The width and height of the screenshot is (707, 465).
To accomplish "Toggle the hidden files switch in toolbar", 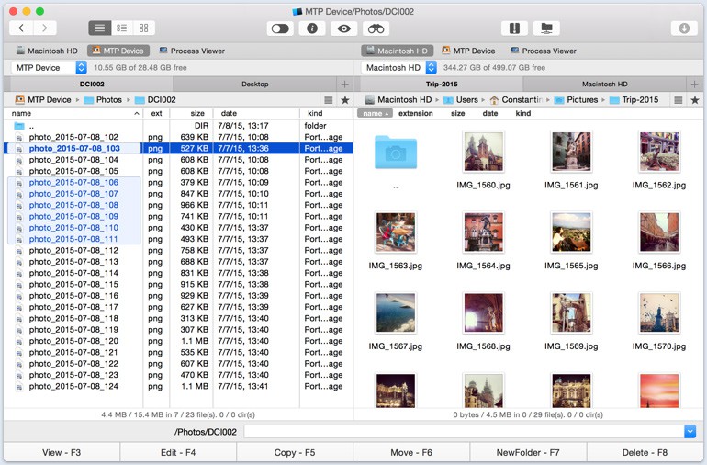I will pos(281,28).
